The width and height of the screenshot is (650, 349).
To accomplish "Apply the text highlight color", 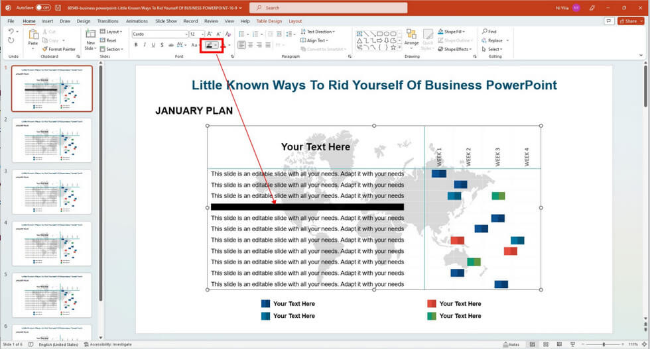I will pos(210,45).
